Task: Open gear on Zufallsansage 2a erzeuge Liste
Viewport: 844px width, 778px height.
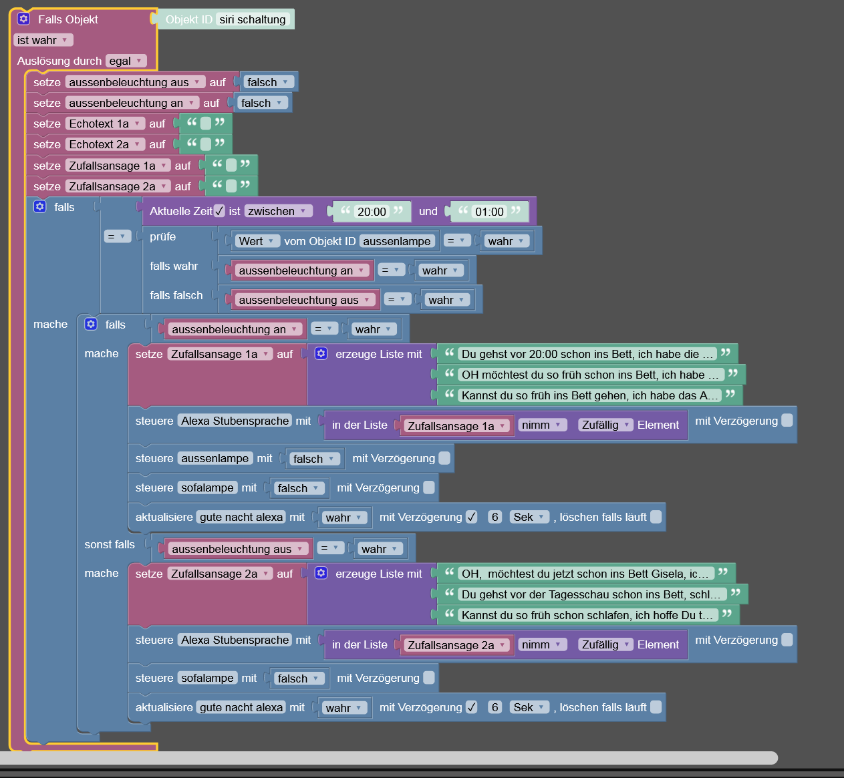Action: pyautogui.click(x=321, y=573)
